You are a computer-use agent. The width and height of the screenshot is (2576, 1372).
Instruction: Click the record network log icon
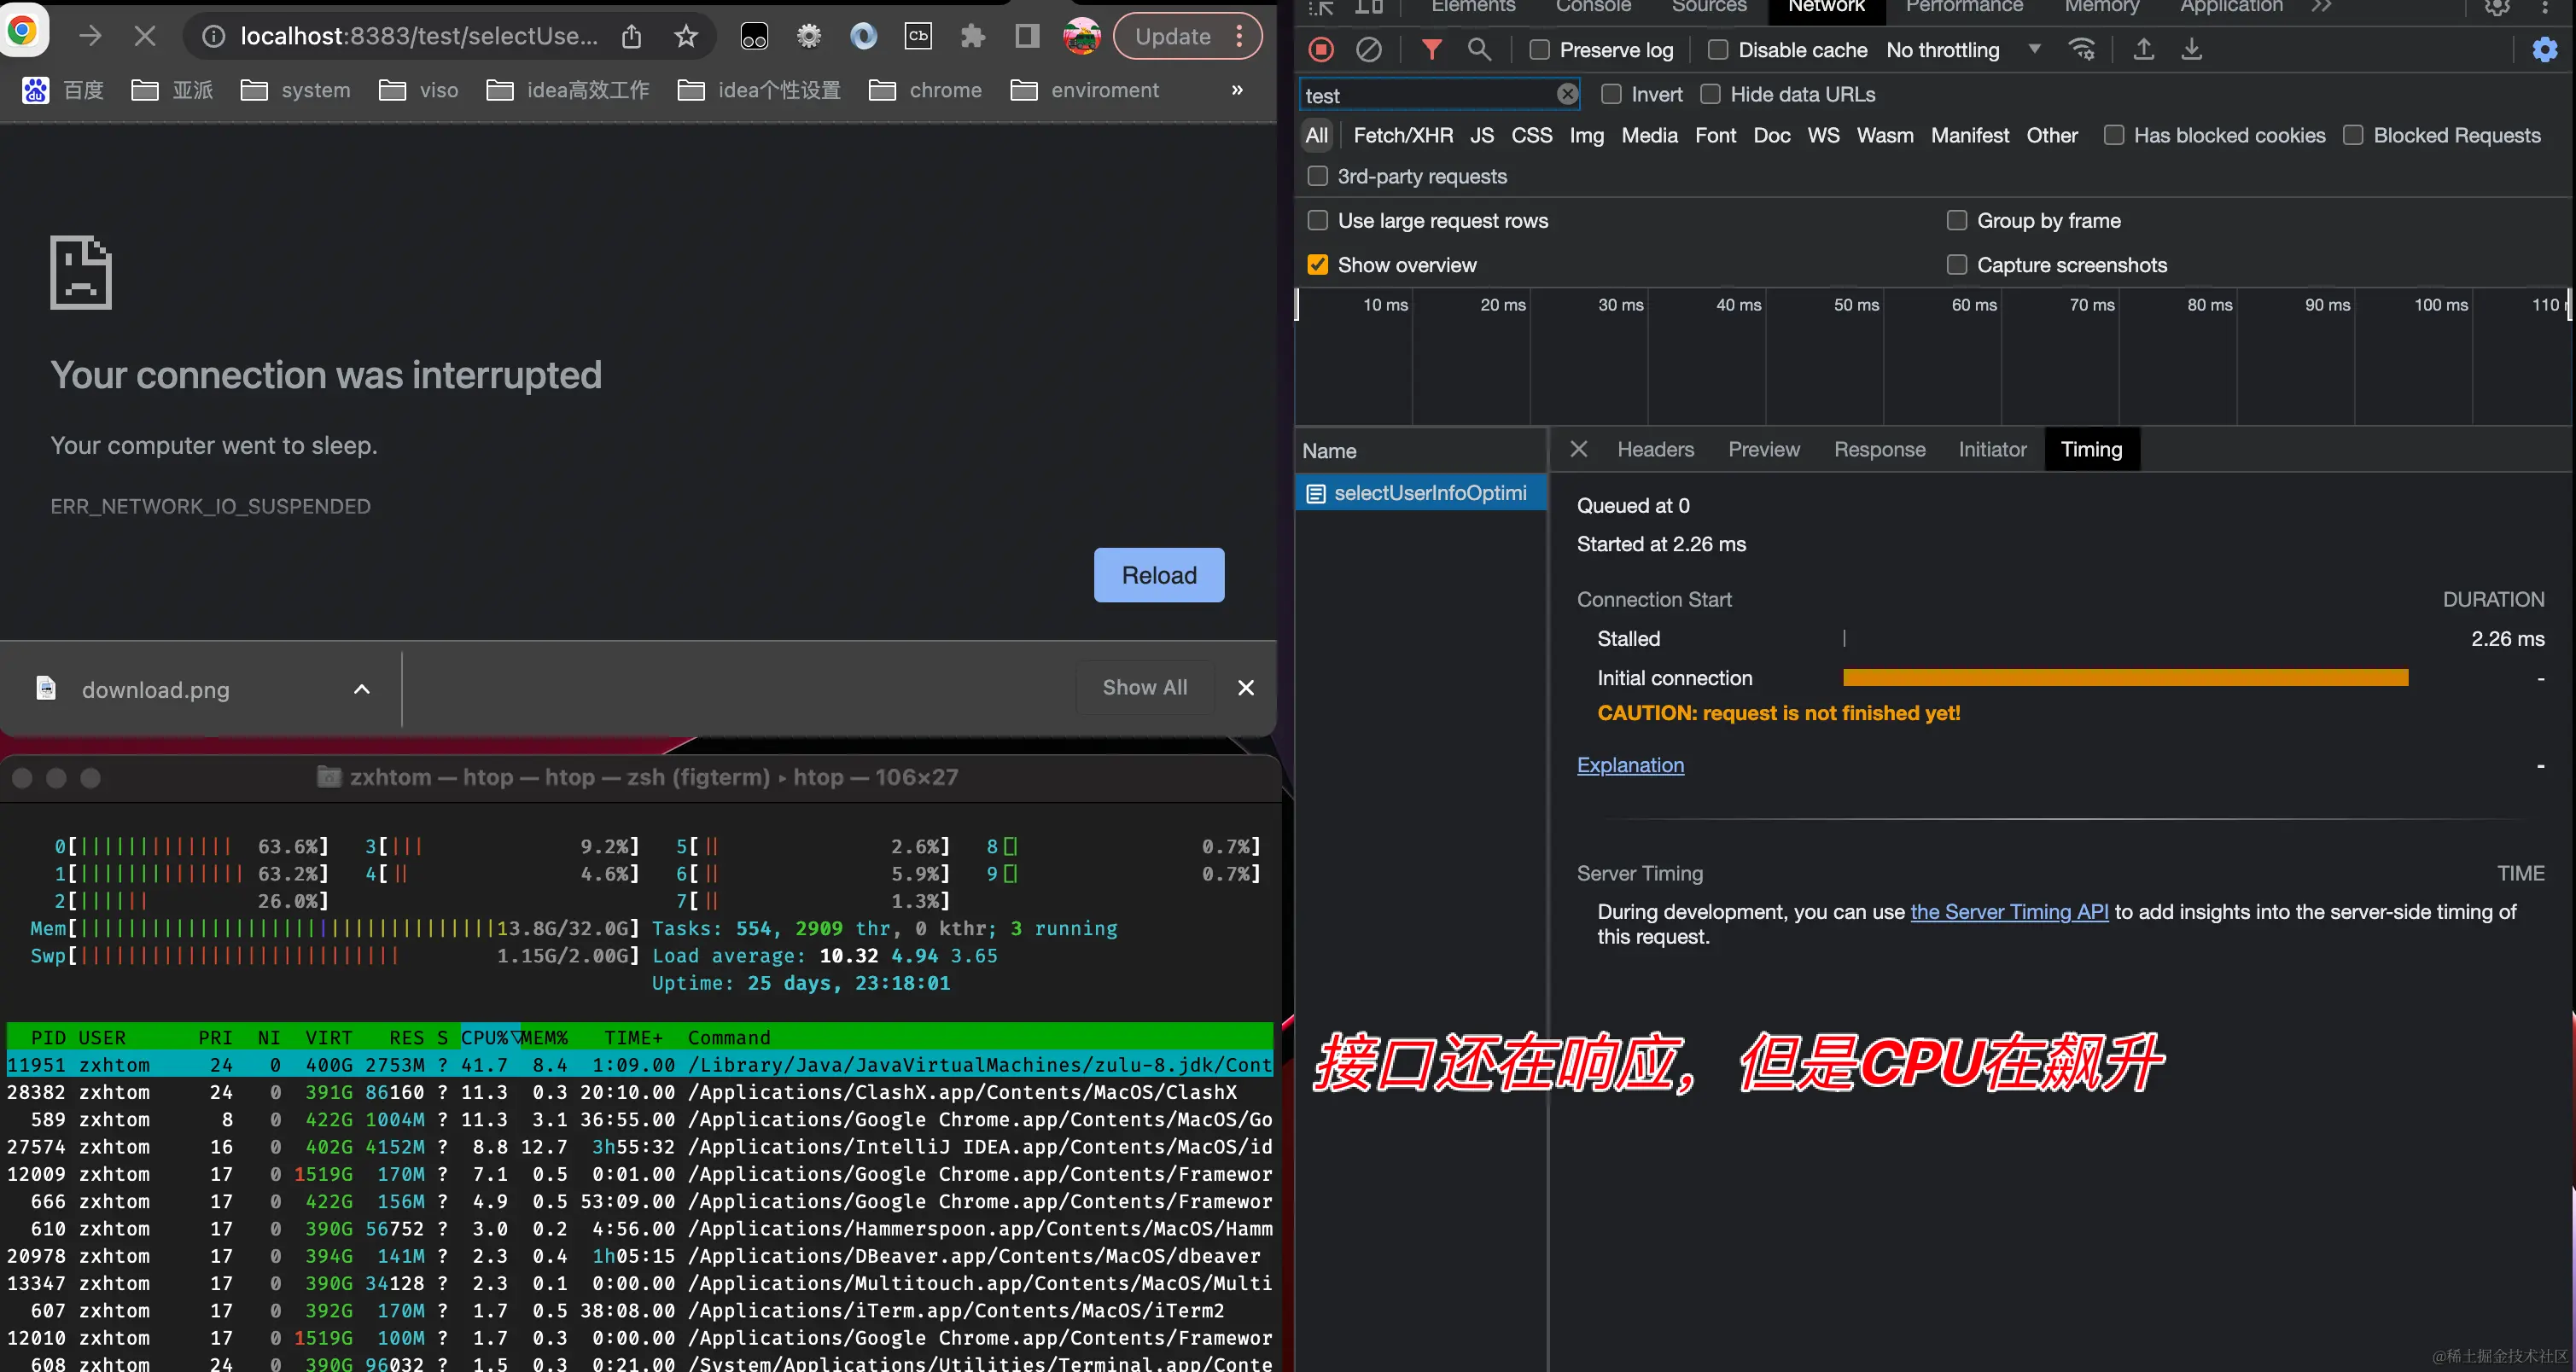(x=1321, y=49)
